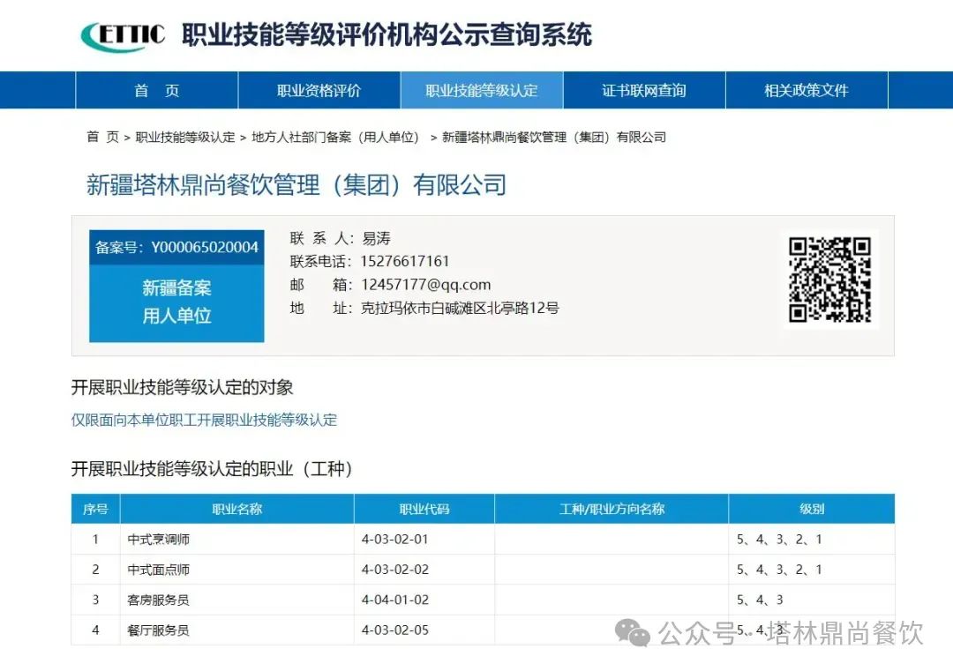Open the QR code image
This screenshot has width=953, height=671.
pos(829,280)
